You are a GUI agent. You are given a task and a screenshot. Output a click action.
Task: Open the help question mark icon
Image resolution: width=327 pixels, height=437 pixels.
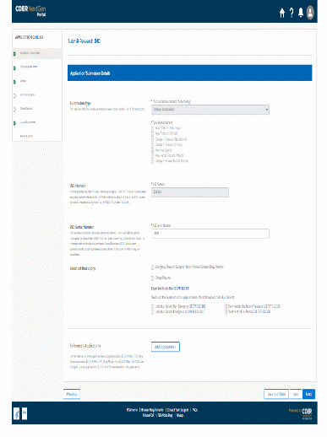tap(292, 13)
